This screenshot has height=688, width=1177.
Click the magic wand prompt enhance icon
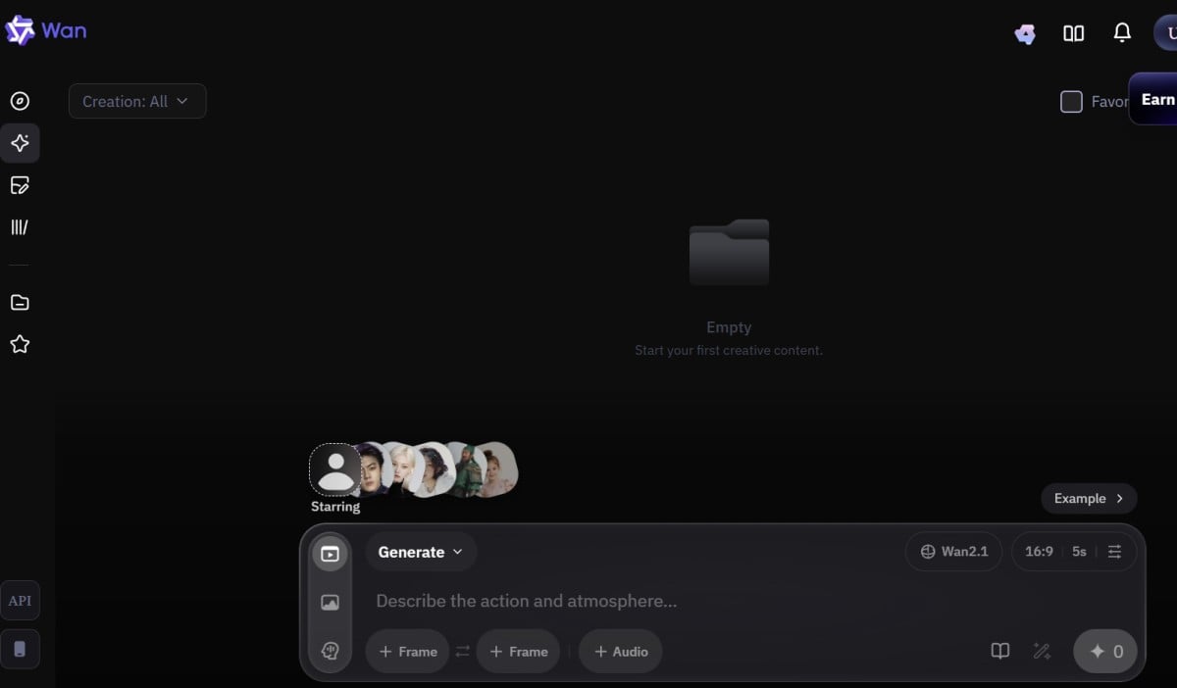1042,651
